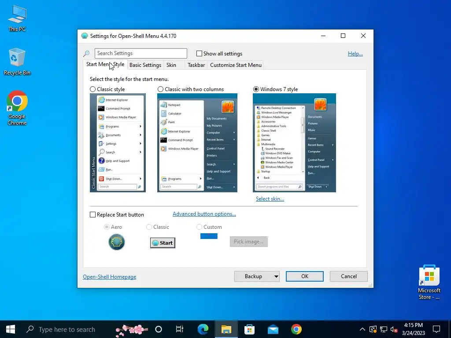Screen dimensions: 451x338
Task: Click the cherry blossom search highlight icon
Action: [132, 330]
